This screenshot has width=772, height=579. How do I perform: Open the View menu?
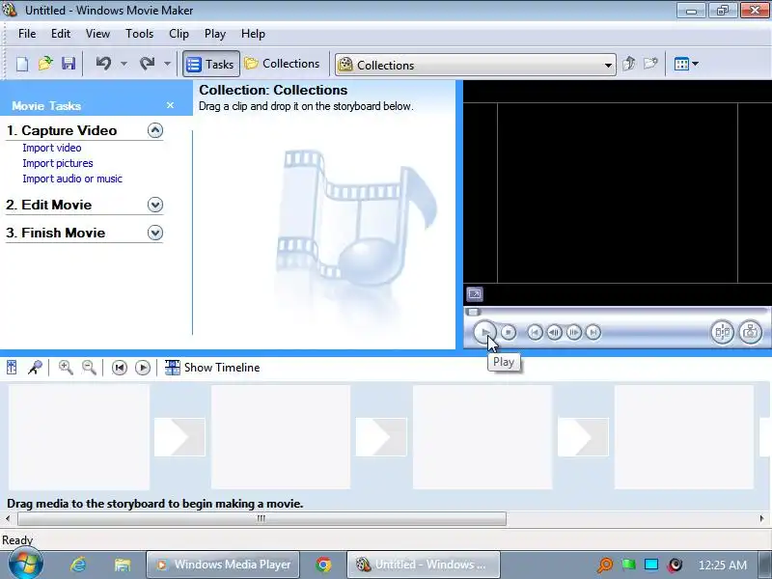[x=97, y=34]
